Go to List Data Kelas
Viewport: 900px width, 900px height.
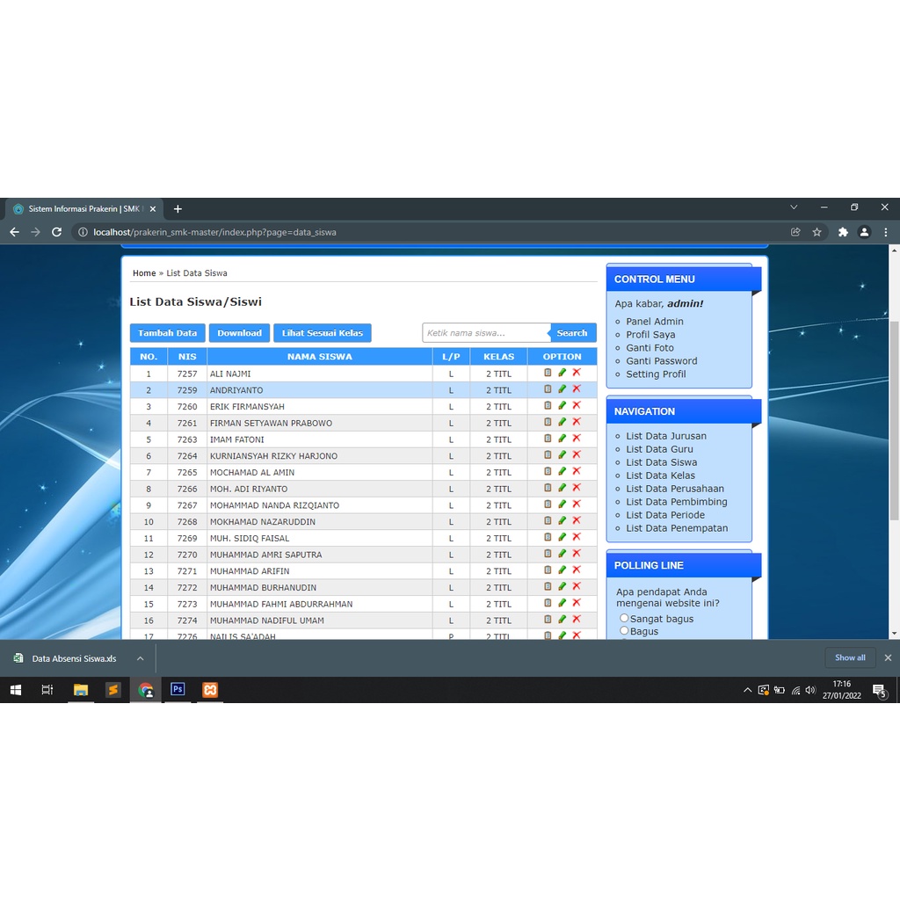(660, 475)
